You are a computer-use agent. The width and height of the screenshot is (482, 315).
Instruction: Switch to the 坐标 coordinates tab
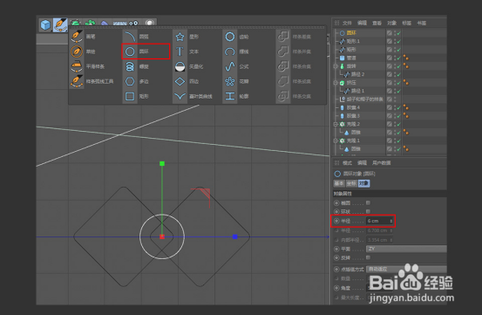351,183
